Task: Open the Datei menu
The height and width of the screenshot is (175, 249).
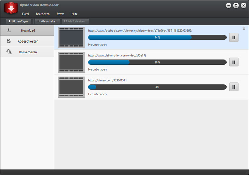Action: [x=26, y=14]
